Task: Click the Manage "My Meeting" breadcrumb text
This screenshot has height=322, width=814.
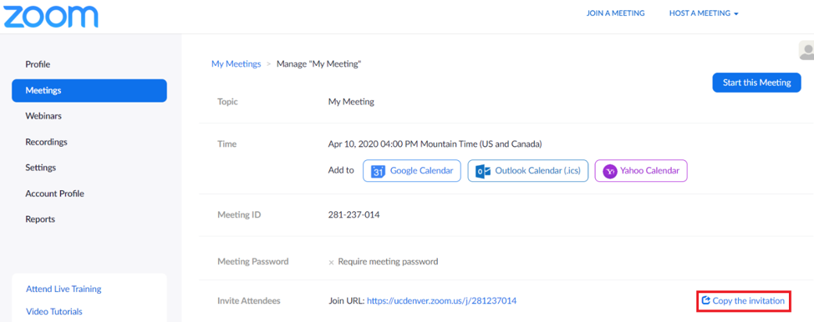Action: pos(318,64)
